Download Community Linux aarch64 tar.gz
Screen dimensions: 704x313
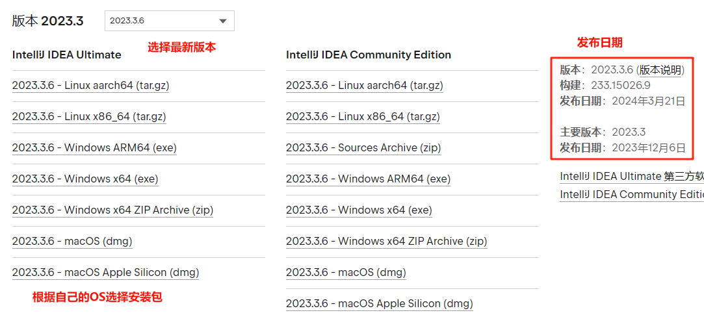click(x=364, y=86)
